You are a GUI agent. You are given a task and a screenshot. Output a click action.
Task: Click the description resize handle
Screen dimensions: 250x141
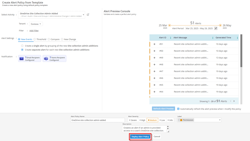pyautogui.click(x=168, y=131)
